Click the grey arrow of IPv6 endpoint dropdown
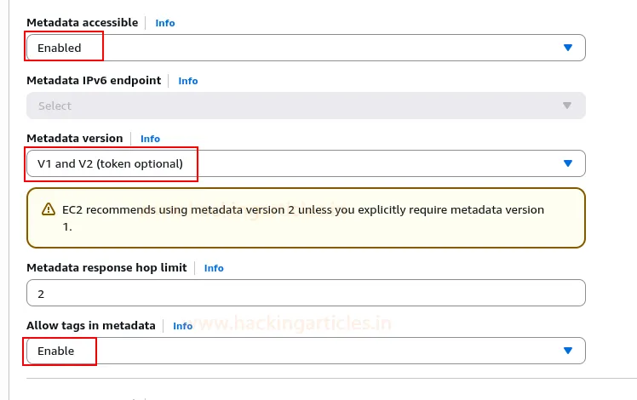 pyautogui.click(x=568, y=106)
